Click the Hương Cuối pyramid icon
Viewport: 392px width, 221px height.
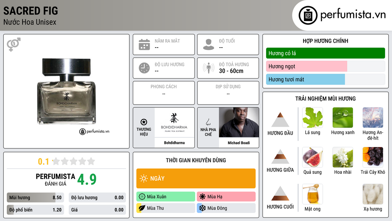point(280,193)
